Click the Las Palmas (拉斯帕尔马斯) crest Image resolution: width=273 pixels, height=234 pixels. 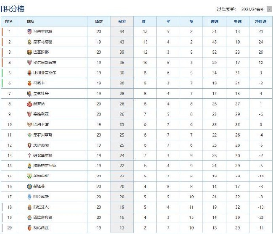(29, 166)
